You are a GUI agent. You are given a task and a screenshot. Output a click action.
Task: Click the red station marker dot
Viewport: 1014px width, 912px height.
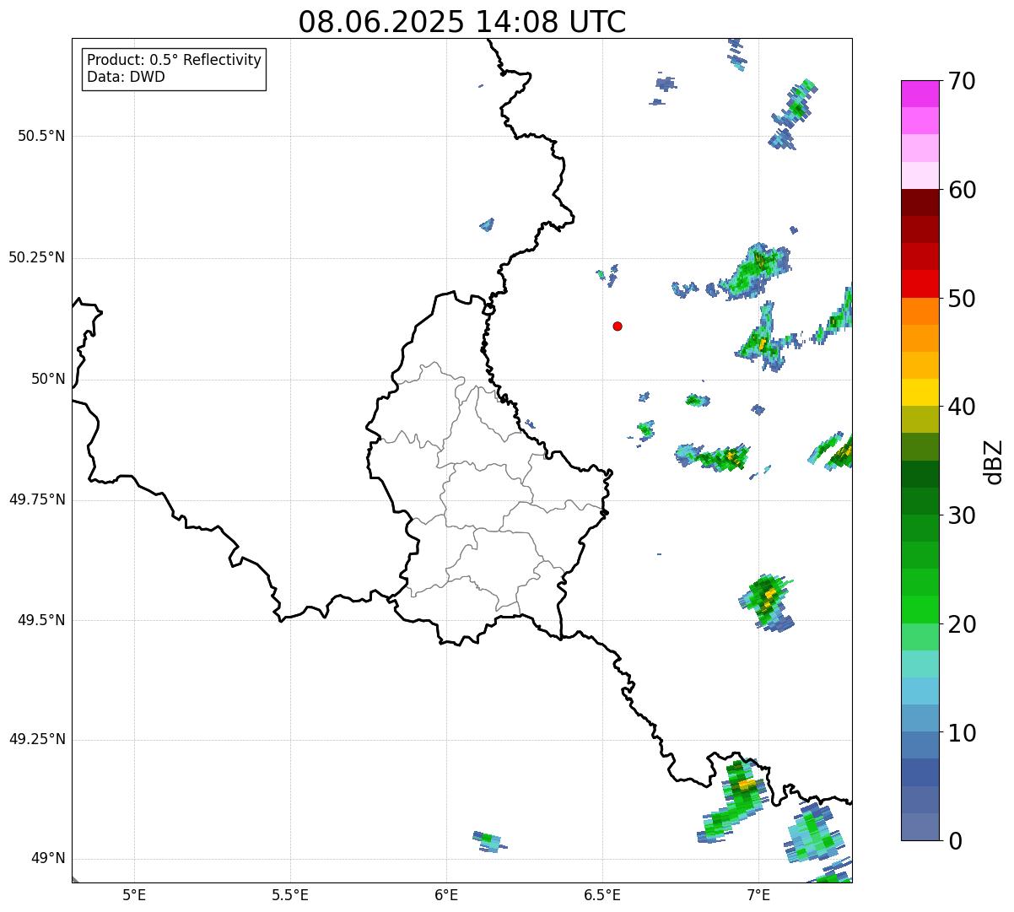point(618,326)
